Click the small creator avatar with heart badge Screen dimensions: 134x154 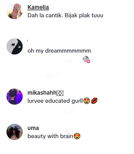click(x=86, y=59)
